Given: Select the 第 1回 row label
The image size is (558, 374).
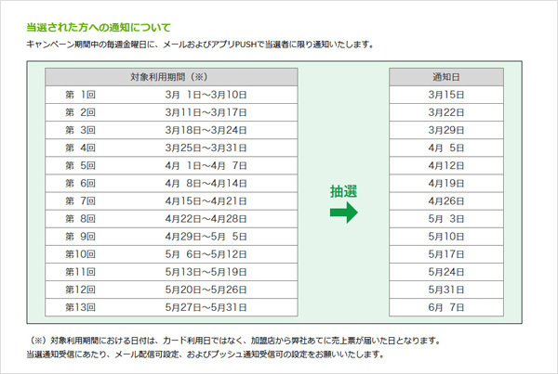Looking at the screenshot, I should tap(80, 95).
